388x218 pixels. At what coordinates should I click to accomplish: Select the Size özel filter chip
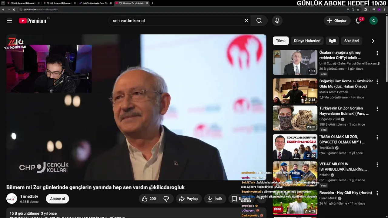[x=352, y=41]
